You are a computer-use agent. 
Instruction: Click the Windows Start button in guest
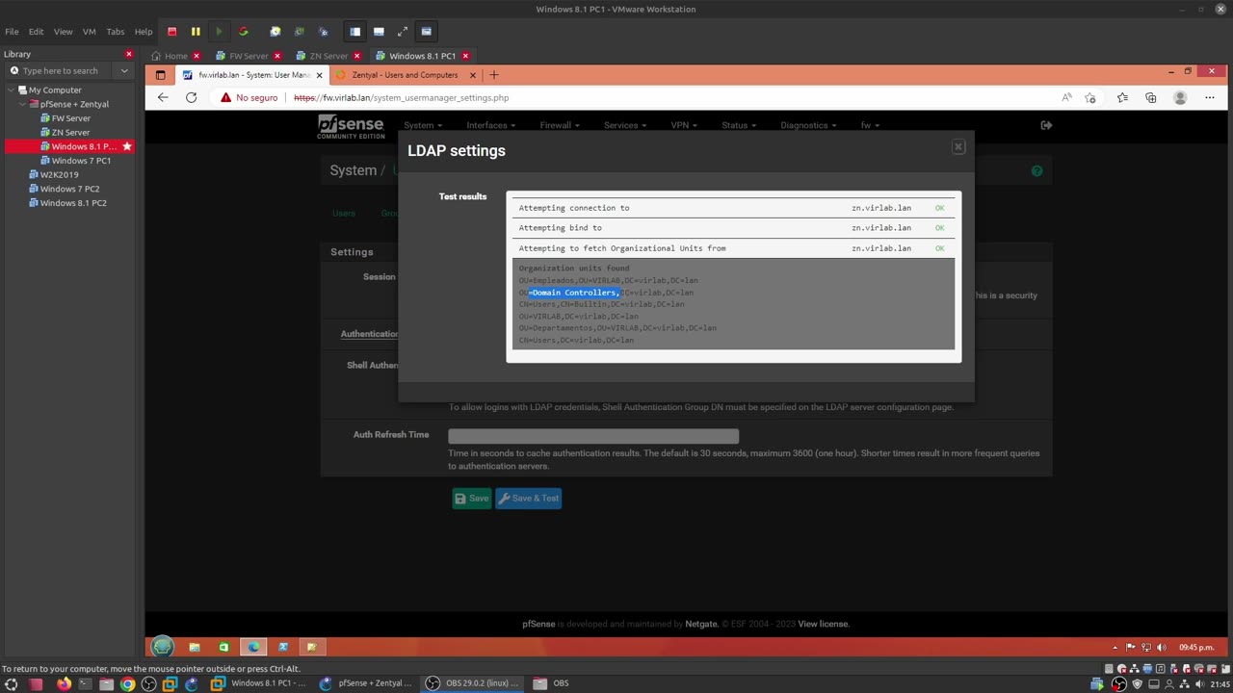(162, 647)
